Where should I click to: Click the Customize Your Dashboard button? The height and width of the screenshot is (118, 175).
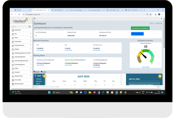point(140,28)
